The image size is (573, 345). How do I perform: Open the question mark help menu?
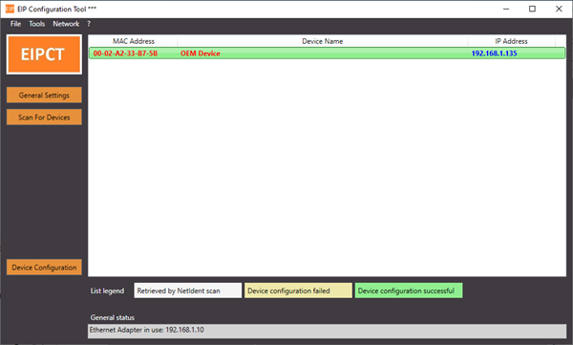89,24
